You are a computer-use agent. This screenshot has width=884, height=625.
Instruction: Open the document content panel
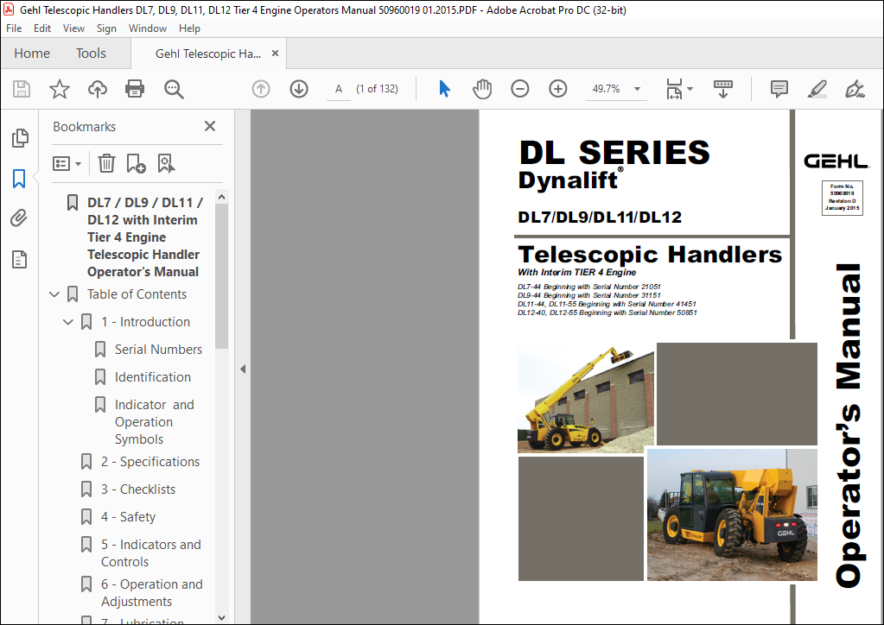19,260
